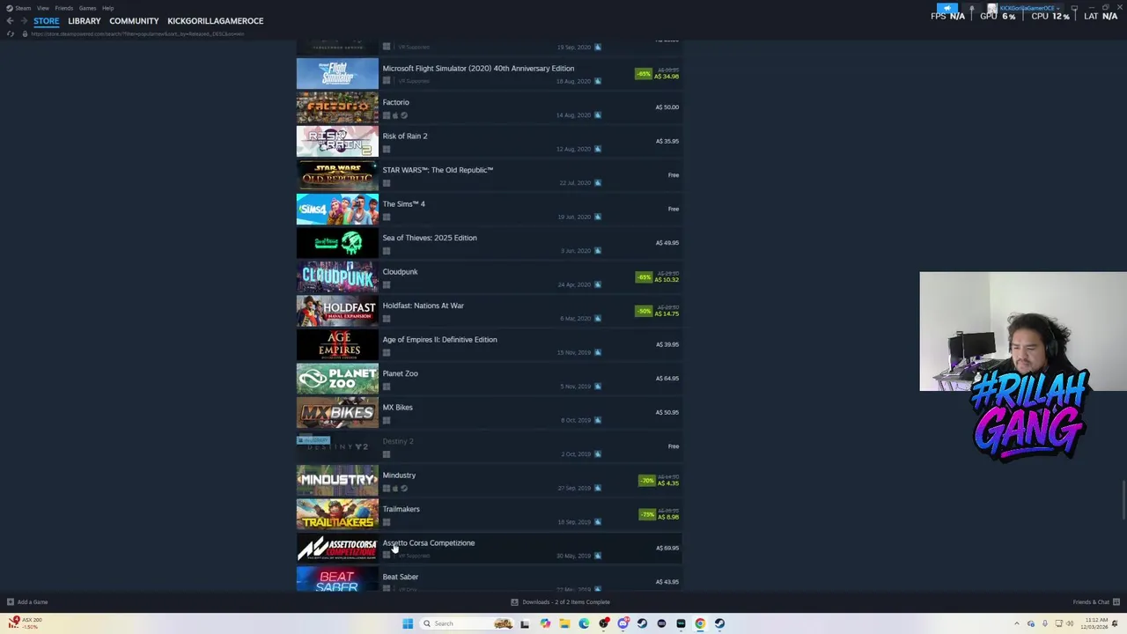The height and width of the screenshot is (634, 1127).
Task: Select the Mindustry title text
Action: (x=399, y=475)
